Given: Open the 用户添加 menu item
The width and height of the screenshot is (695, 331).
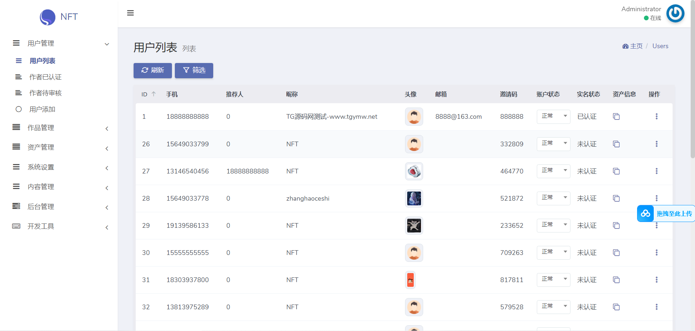Looking at the screenshot, I should click(x=42, y=109).
